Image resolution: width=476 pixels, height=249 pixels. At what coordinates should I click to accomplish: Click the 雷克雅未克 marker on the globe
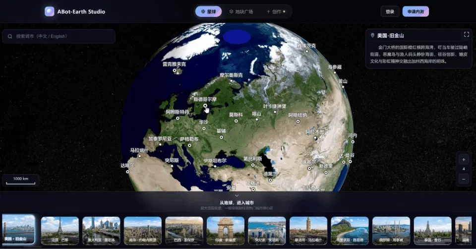click(x=175, y=70)
